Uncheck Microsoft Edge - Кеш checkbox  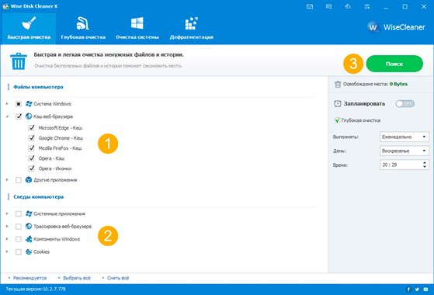point(31,128)
